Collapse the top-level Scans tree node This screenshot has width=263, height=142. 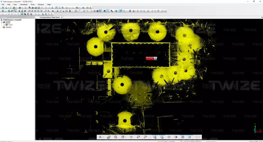(x=1, y=22)
